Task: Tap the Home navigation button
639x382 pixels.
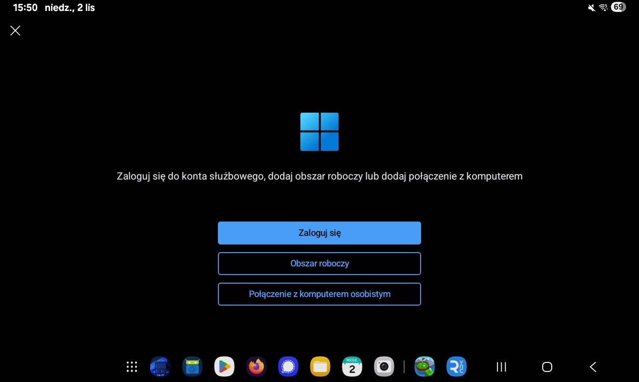Action: coord(547,367)
